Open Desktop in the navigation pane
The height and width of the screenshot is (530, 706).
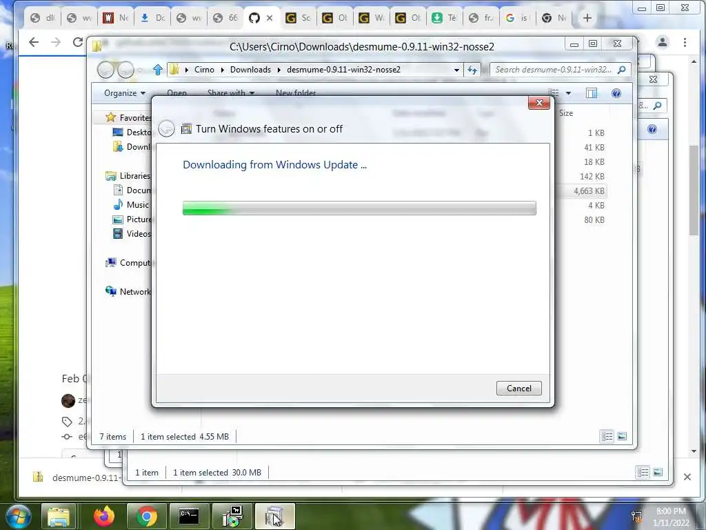132,132
